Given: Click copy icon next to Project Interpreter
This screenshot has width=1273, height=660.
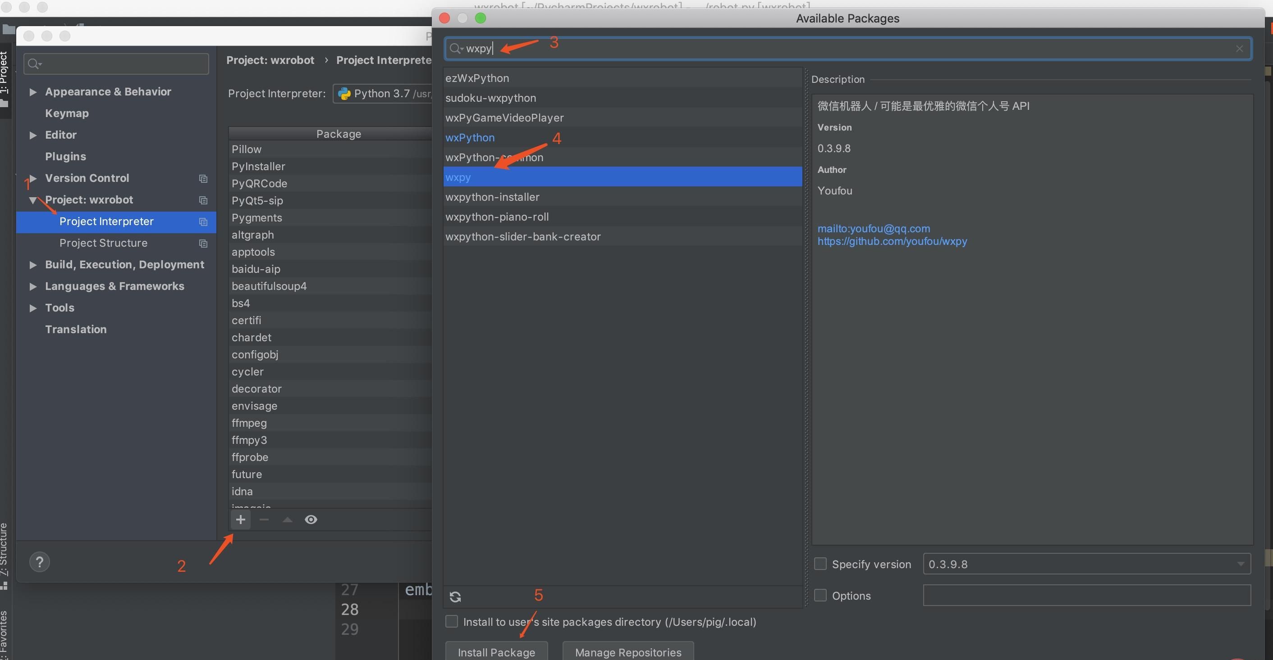Looking at the screenshot, I should (203, 222).
